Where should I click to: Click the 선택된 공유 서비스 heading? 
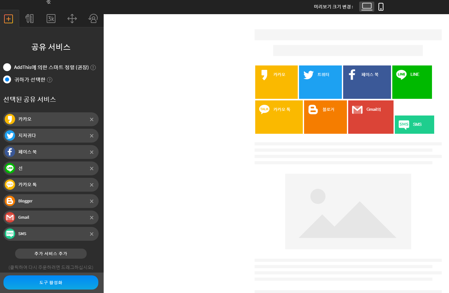point(30,99)
